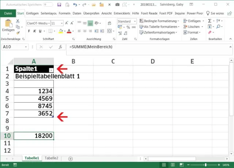Image resolution: width=234 pixels, height=168 pixels.
Task: Open the Spalte1 filter dropdown
Action: click(x=51, y=69)
